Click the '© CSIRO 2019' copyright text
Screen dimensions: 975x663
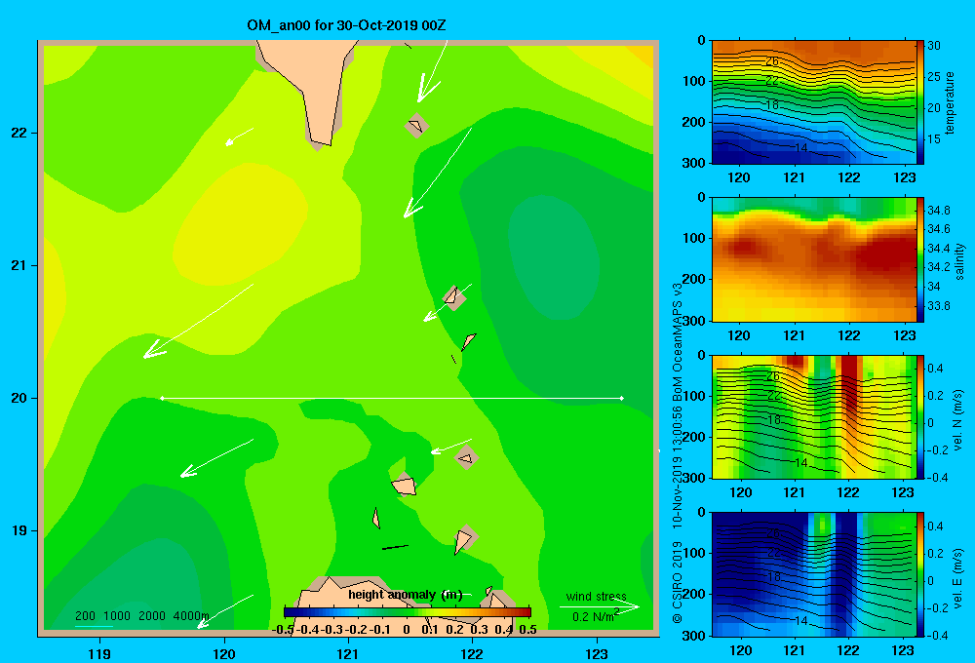point(678,582)
